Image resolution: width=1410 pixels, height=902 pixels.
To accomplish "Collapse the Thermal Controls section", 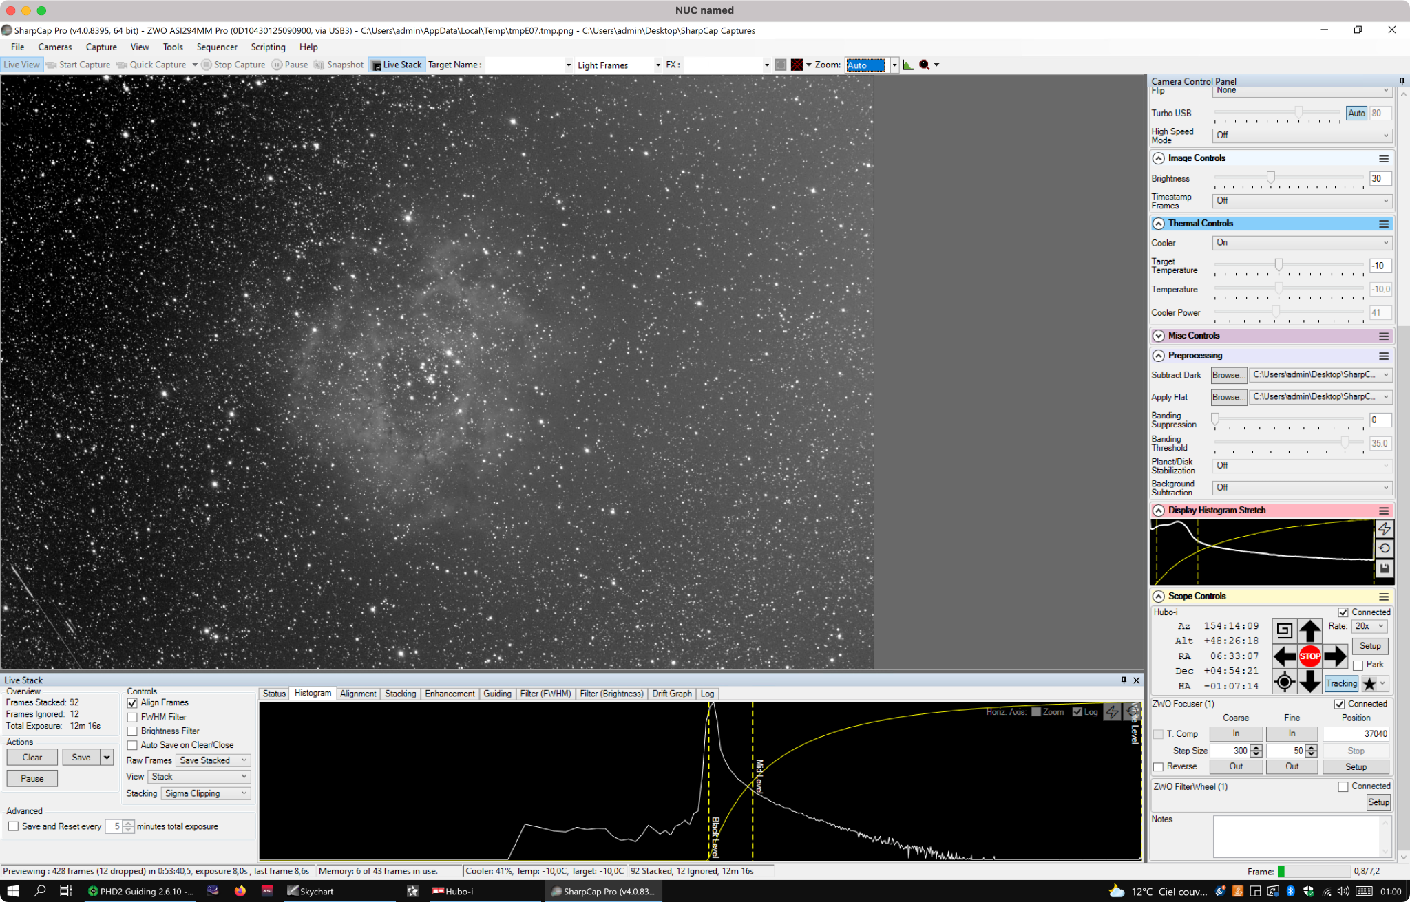I will click(x=1159, y=224).
